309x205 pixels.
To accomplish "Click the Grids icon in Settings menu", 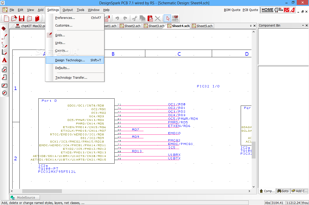I will pos(49,35).
